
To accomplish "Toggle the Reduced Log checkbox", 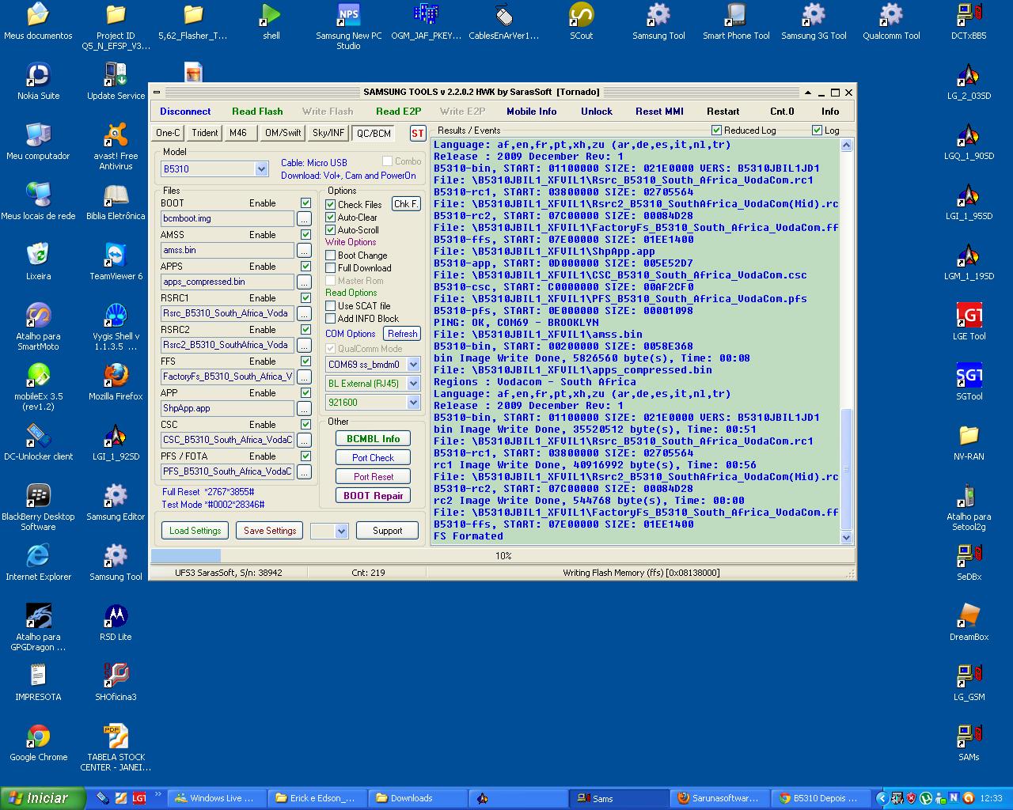I will click(716, 130).
